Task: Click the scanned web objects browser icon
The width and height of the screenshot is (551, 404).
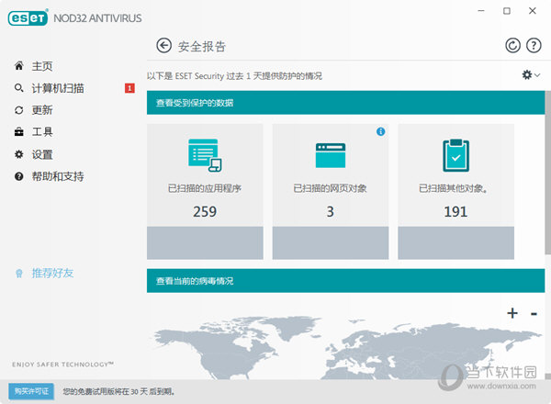Action: (330, 155)
